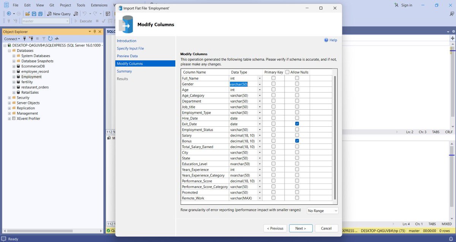Click the Connect Object Explorer plug icon

[24, 39]
